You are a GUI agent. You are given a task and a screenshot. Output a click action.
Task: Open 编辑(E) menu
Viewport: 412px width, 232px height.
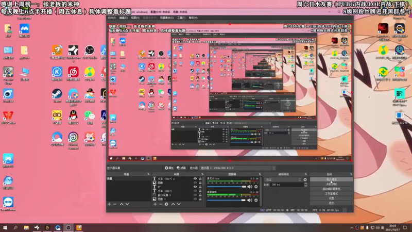click(x=124, y=18)
